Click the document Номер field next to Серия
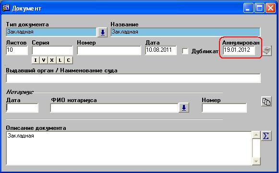 point(109,50)
